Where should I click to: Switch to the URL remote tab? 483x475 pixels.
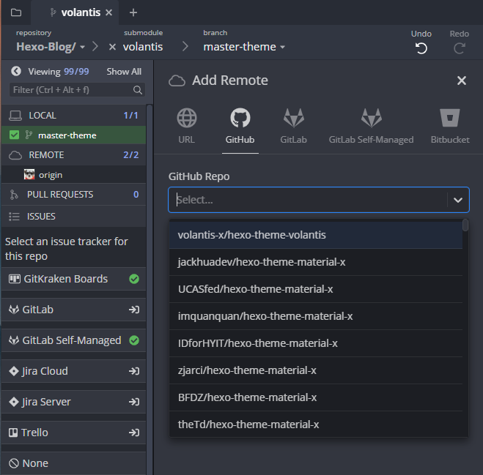(x=187, y=126)
